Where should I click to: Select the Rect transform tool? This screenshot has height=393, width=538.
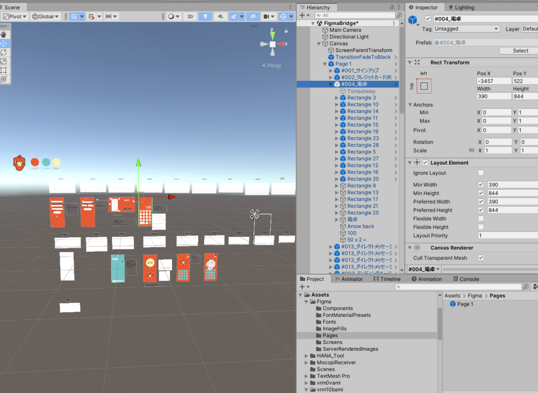click(4, 70)
